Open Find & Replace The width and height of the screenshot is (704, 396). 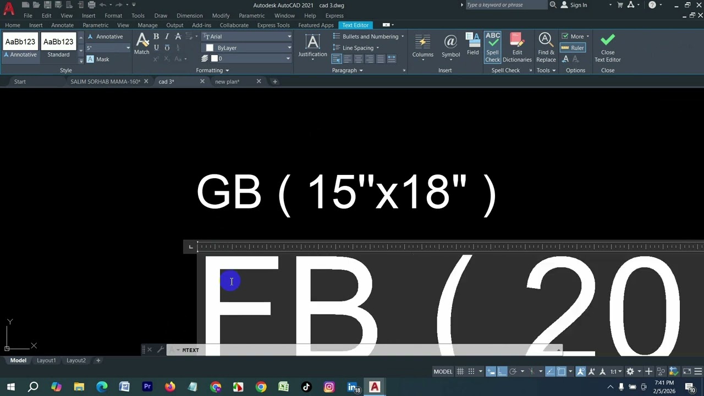pos(546,48)
